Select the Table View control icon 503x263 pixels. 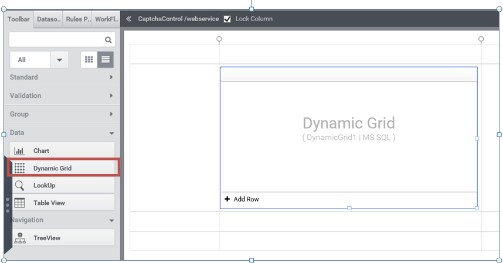[x=19, y=203]
